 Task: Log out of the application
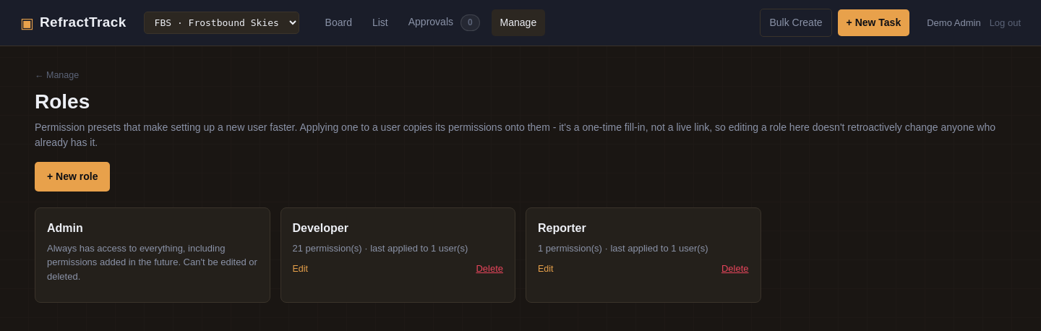(1005, 22)
